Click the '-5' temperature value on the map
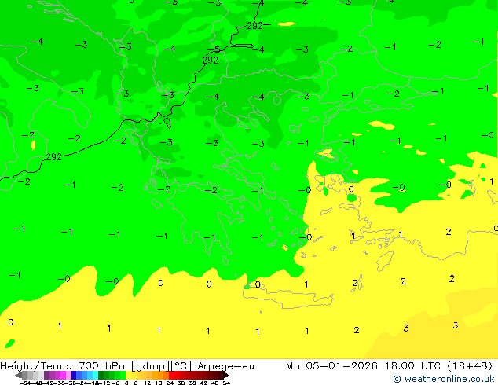 coord(214,49)
